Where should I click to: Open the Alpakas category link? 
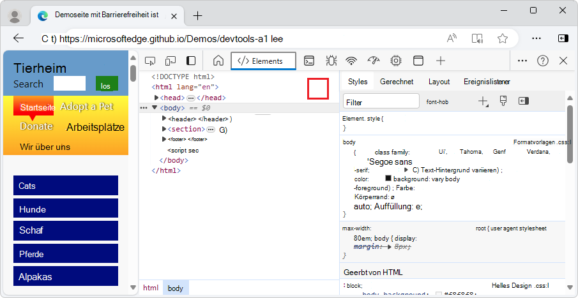click(x=66, y=276)
